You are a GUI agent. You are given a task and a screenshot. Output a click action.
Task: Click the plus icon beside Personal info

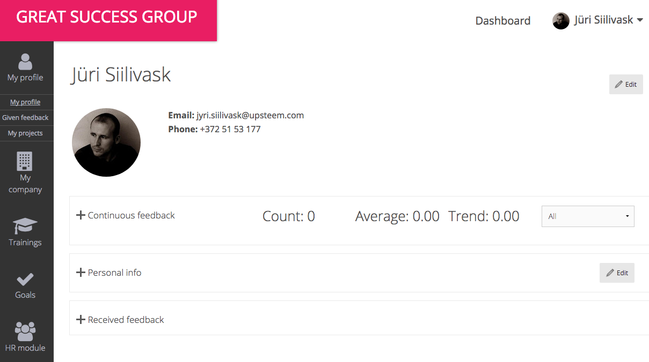81,273
